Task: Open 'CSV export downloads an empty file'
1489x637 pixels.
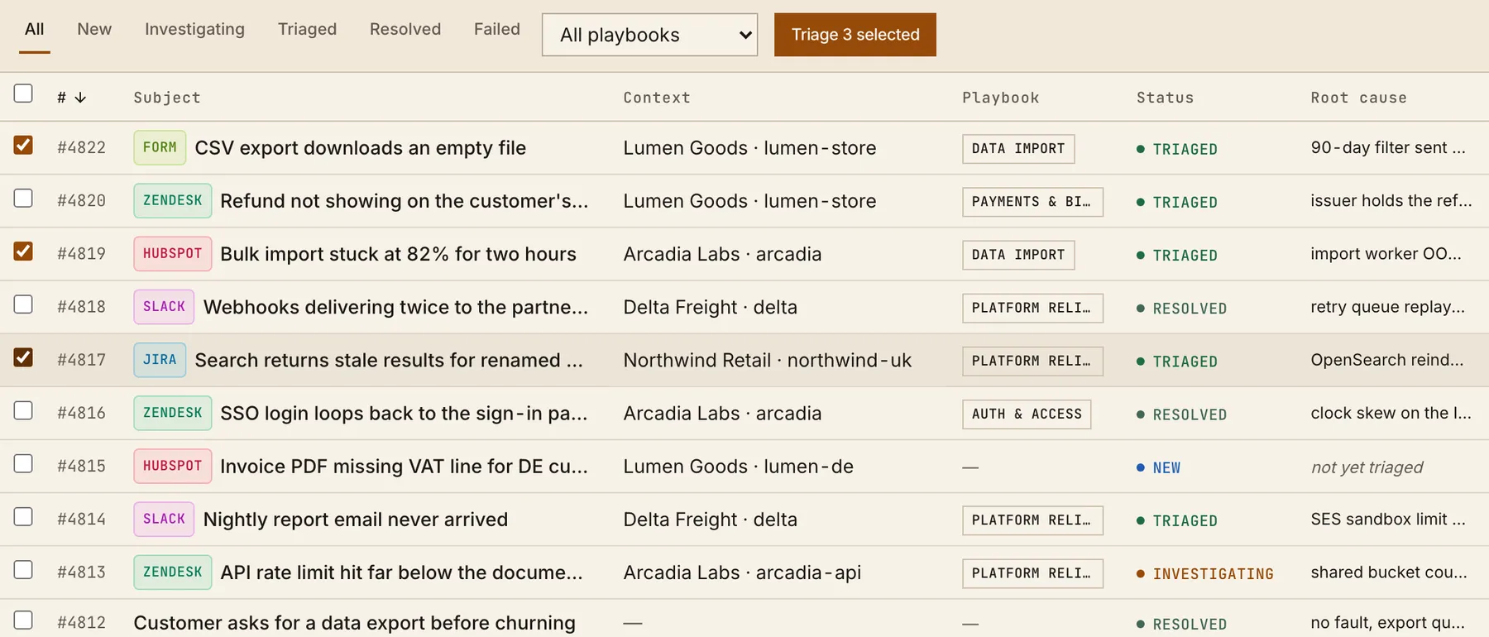Action: [x=361, y=148]
